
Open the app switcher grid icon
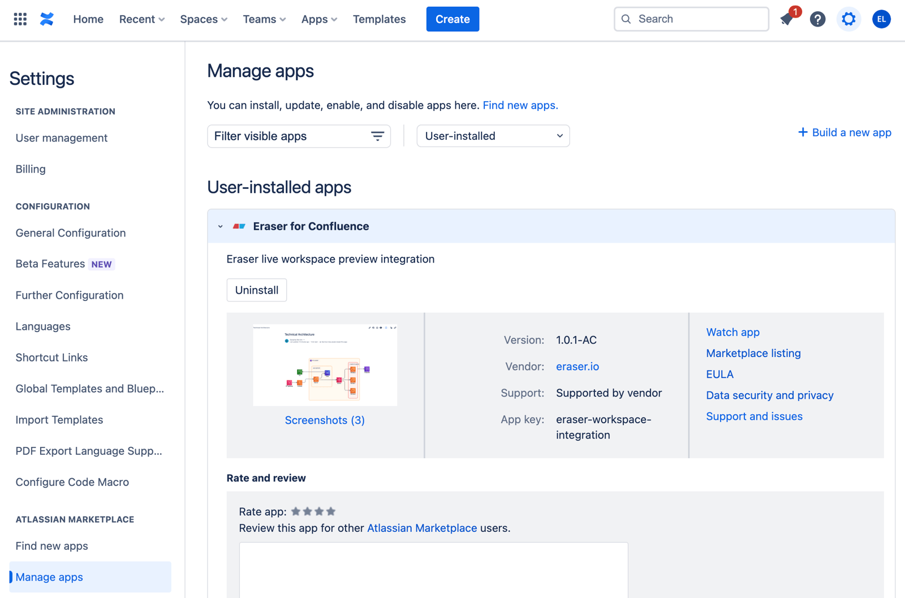click(x=20, y=19)
